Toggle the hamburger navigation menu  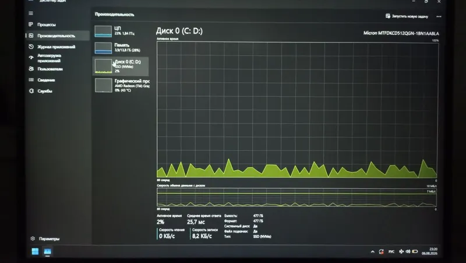click(31, 13)
